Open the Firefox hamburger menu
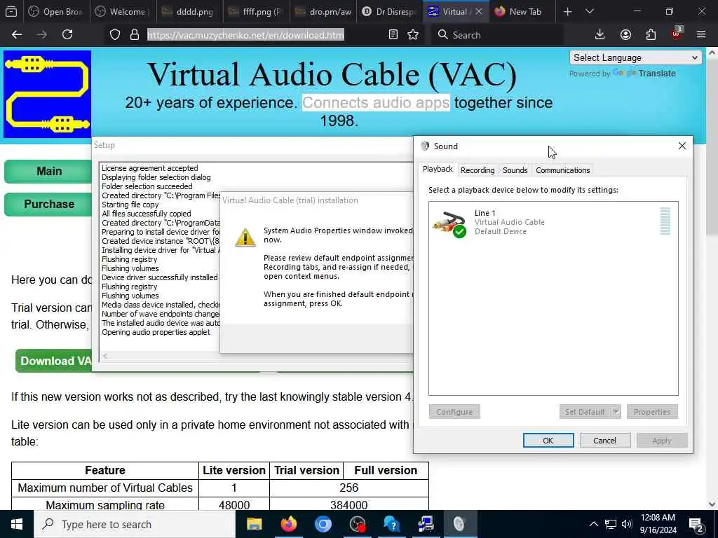The width and height of the screenshot is (718, 538). click(x=701, y=35)
